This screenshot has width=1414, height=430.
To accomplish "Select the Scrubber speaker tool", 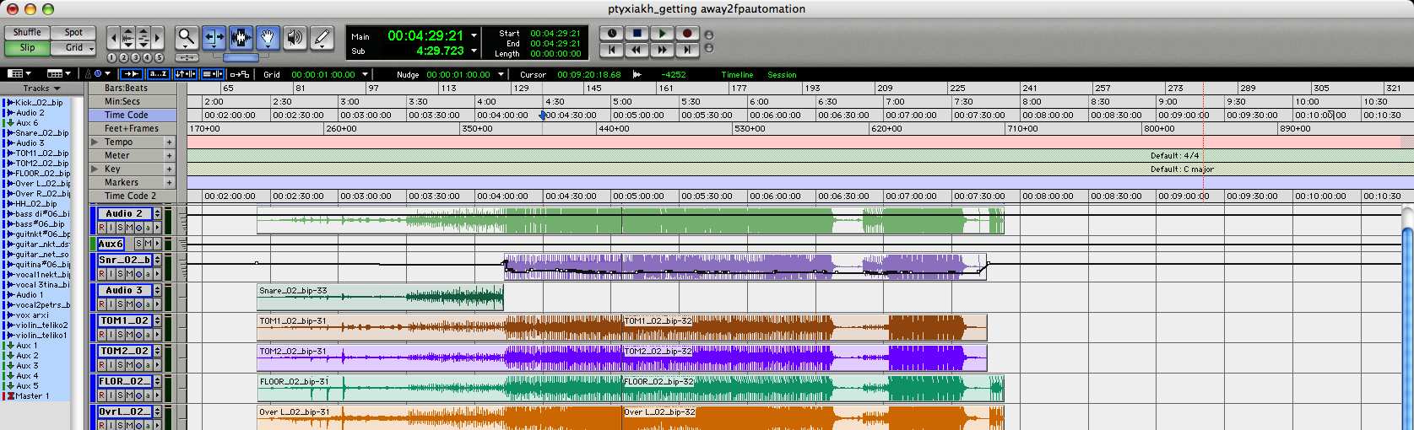I will pyautogui.click(x=295, y=38).
